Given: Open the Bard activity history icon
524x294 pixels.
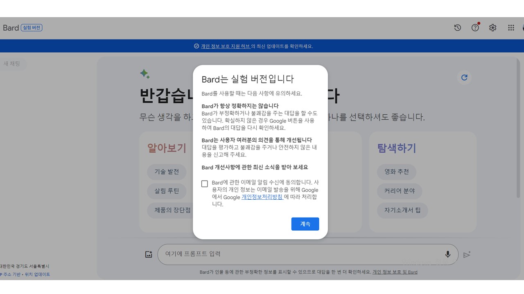Looking at the screenshot, I should pos(458,28).
